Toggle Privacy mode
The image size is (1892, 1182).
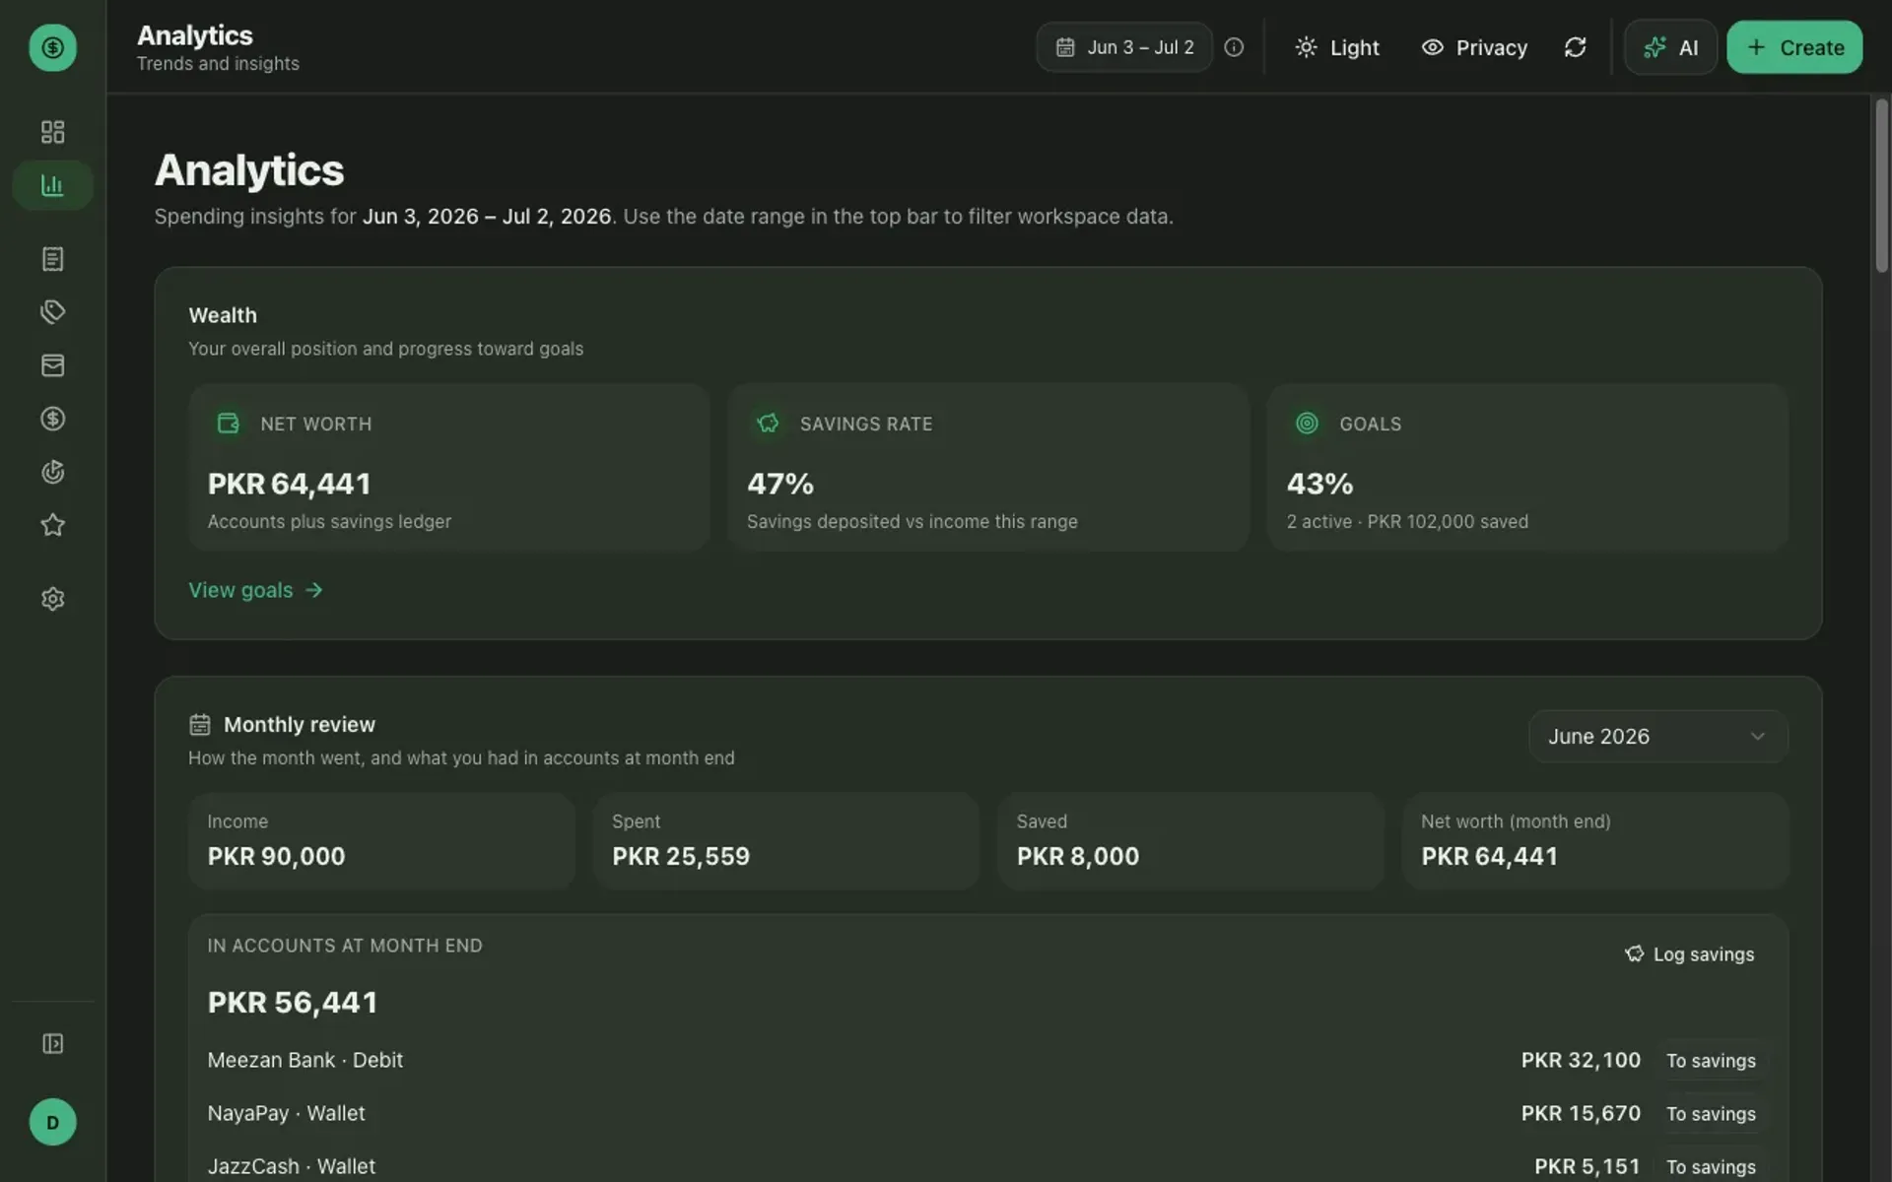1474,47
